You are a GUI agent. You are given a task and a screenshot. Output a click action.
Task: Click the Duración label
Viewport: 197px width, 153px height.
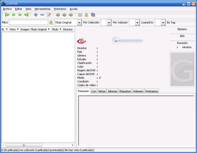coord(182,43)
